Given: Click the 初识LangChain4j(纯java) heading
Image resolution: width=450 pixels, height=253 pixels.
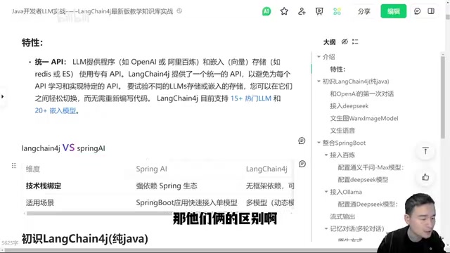Looking at the screenshot, I should tap(84, 239).
